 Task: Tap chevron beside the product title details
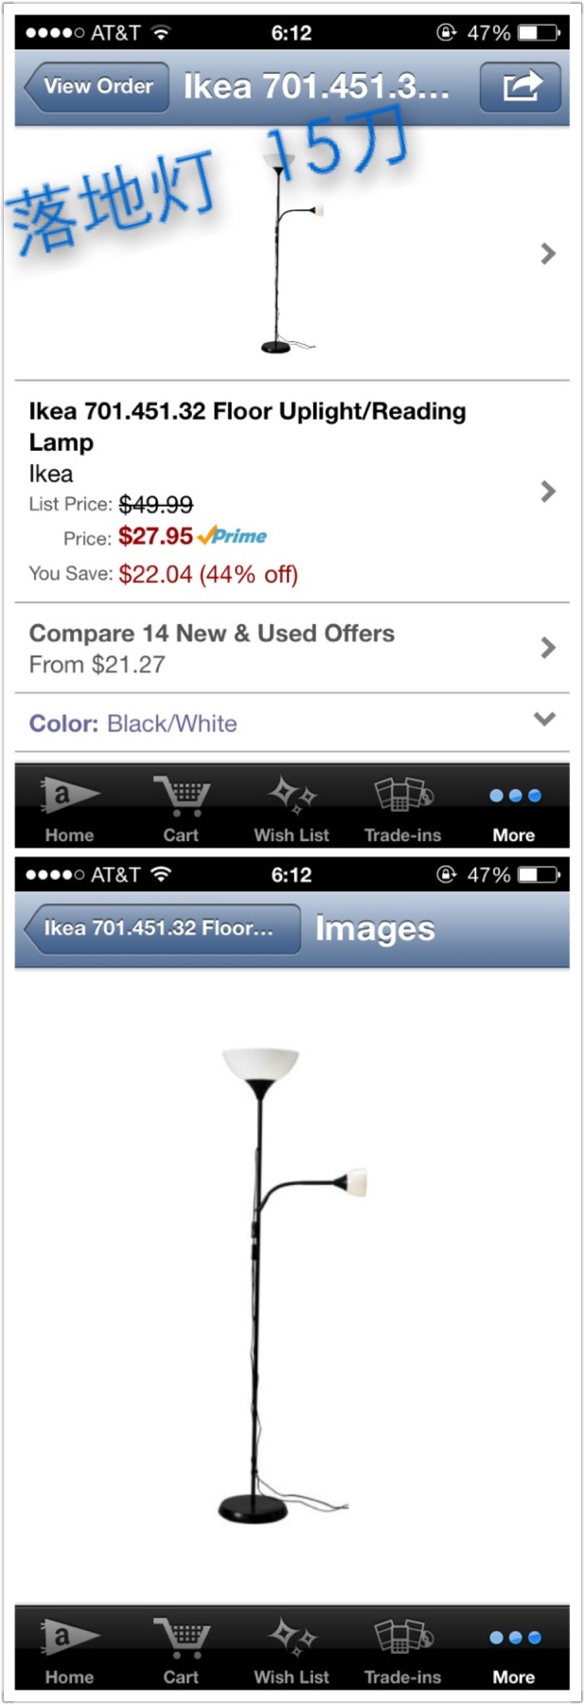click(x=547, y=491)
